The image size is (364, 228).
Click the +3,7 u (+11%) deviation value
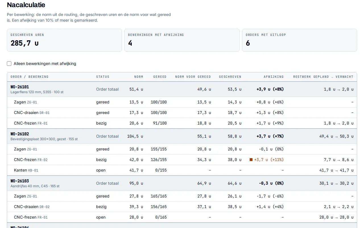click(x=269, y=160)
